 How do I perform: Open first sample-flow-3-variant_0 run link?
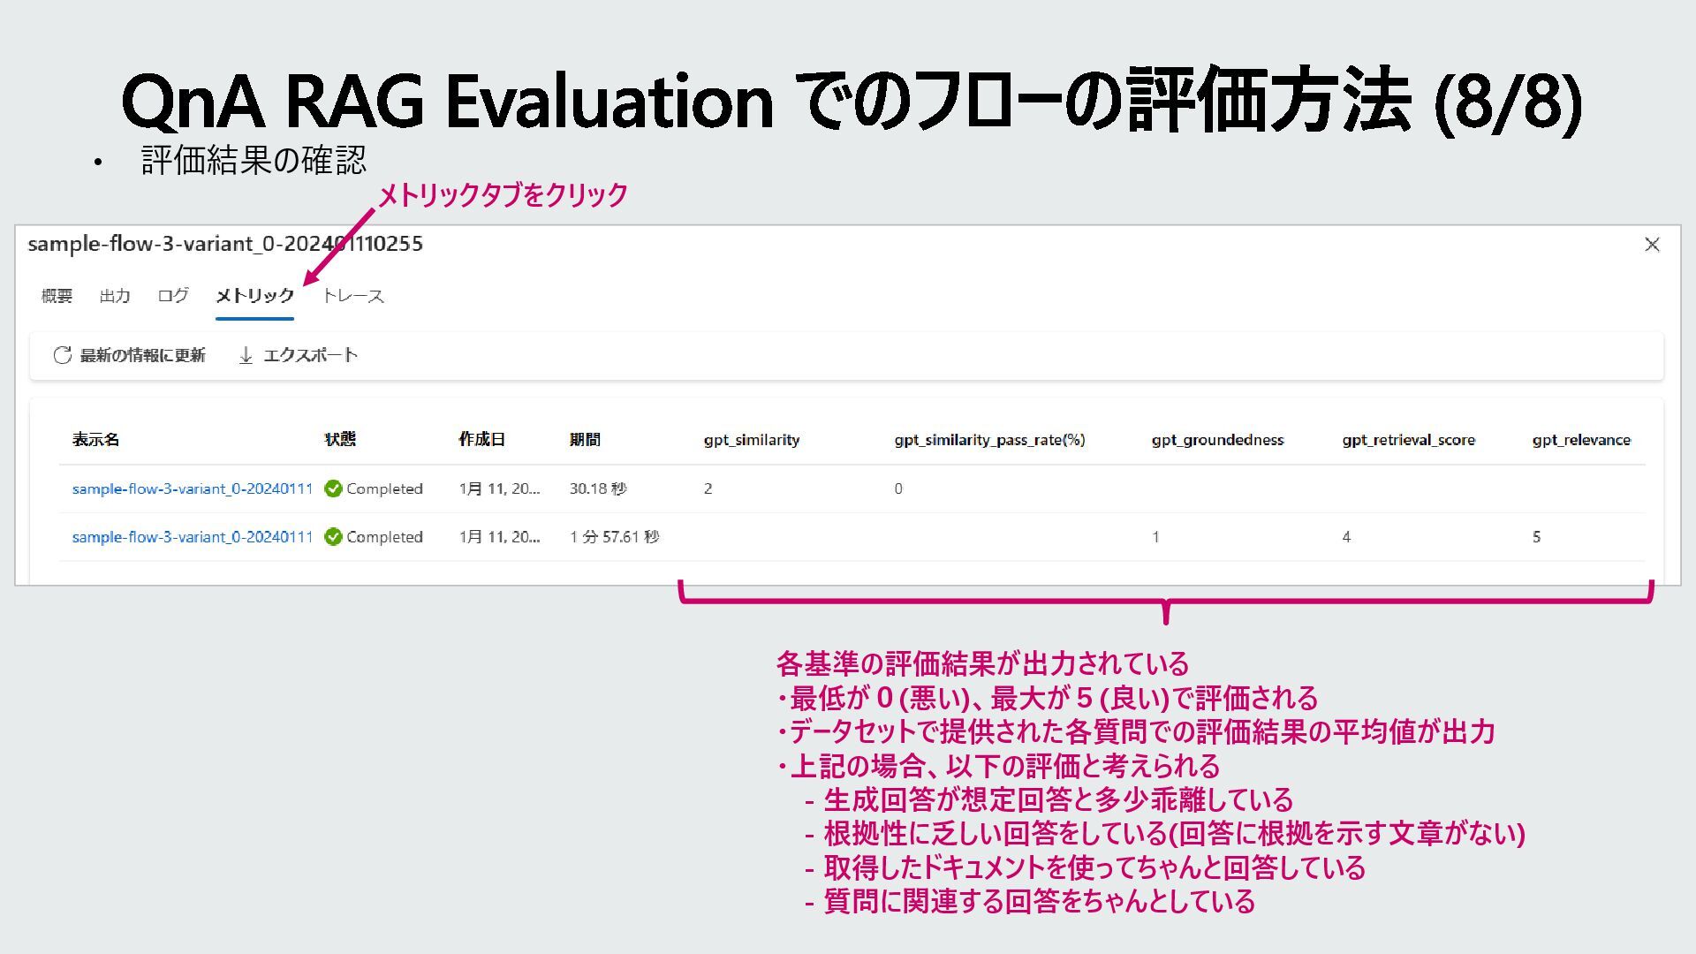192,488
